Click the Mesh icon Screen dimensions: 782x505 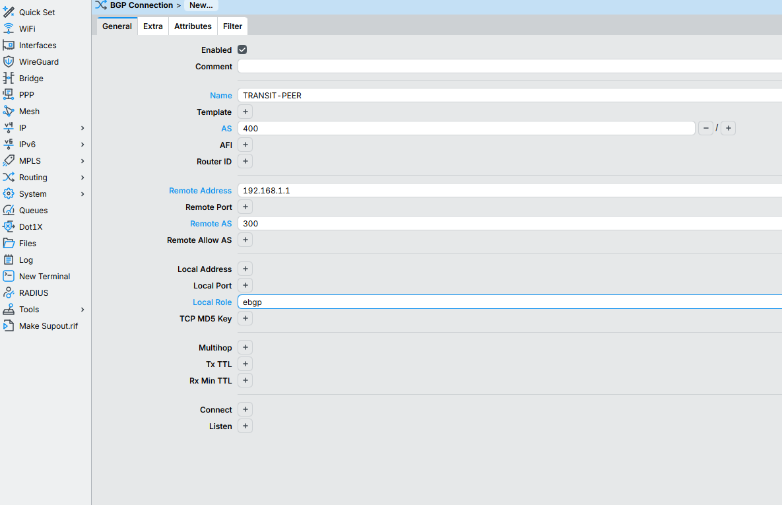pos(9,111)
